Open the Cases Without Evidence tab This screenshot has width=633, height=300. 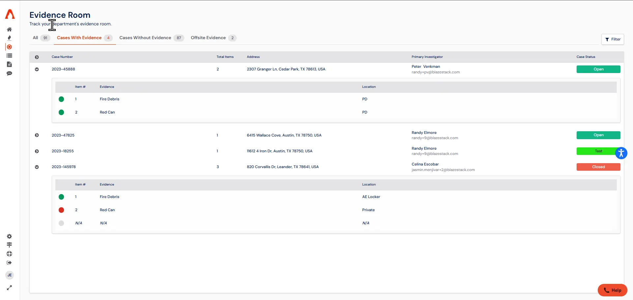point(152,38)
